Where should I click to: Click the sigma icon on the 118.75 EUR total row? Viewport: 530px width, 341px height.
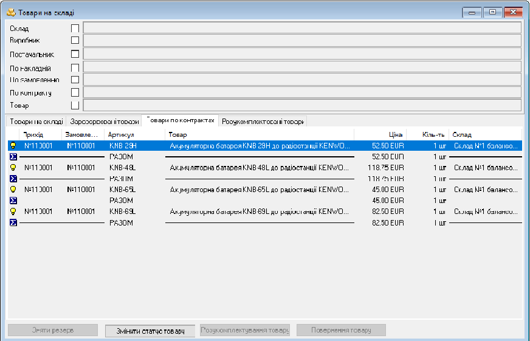click(x=12, y=179)
